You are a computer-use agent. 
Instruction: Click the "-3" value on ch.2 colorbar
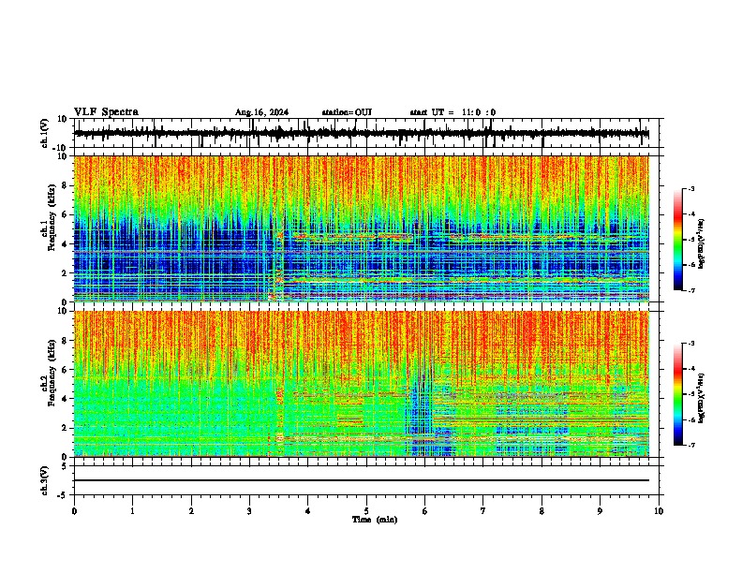click(690, 344)
